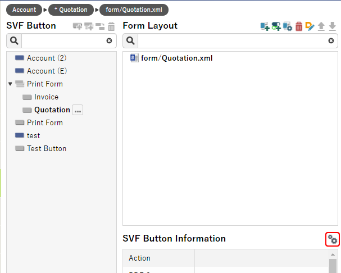Go to Quotation breadcrumb
This screenshot has width=341, height=273.
click(x=71, y=10)
